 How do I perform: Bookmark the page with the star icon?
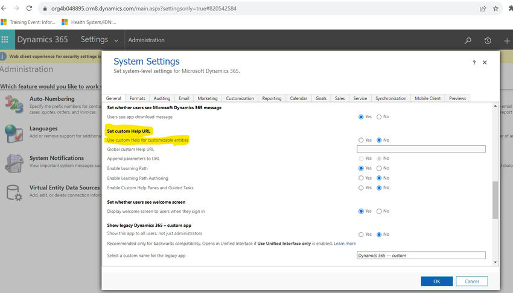pyautogui.click(x=495, y=8)
